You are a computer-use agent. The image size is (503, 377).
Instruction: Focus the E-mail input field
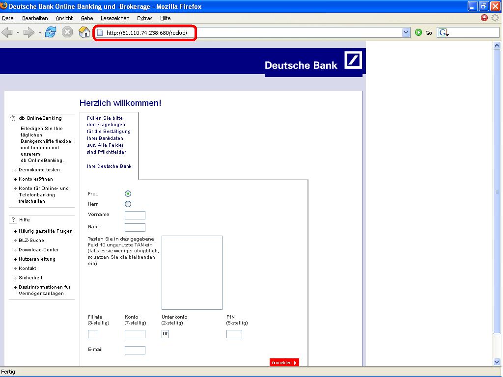point(135,350)
